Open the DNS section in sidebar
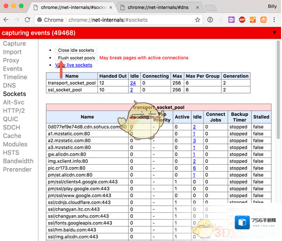 coord(9,86)
